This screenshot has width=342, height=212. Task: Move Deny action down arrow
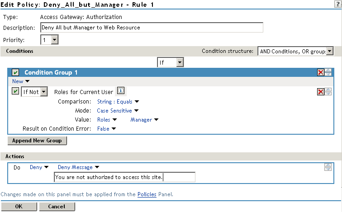pos(328,169)
